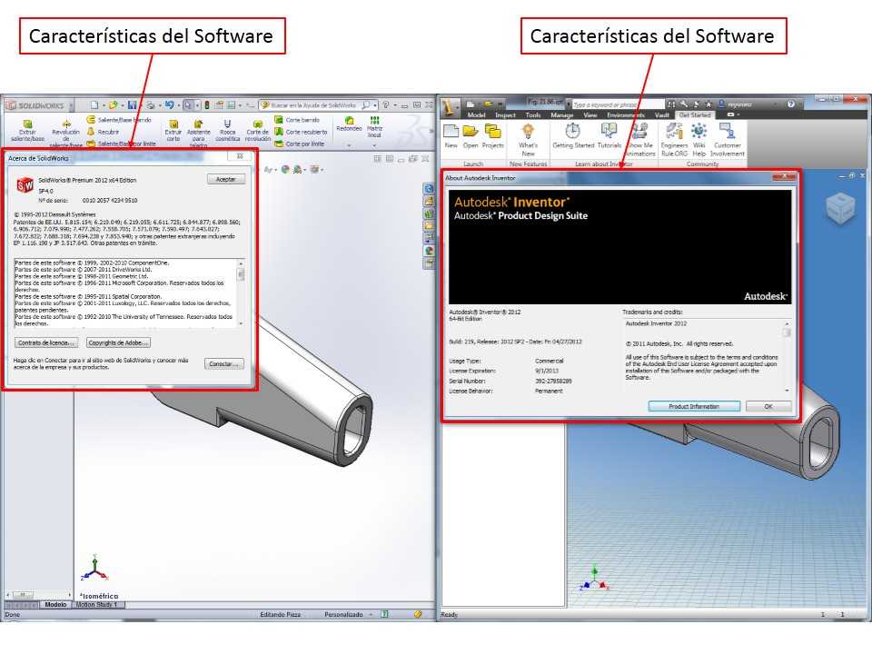Click Customer Involvement in Inventor ribbon
872x654 pixels.
(728, 140)
